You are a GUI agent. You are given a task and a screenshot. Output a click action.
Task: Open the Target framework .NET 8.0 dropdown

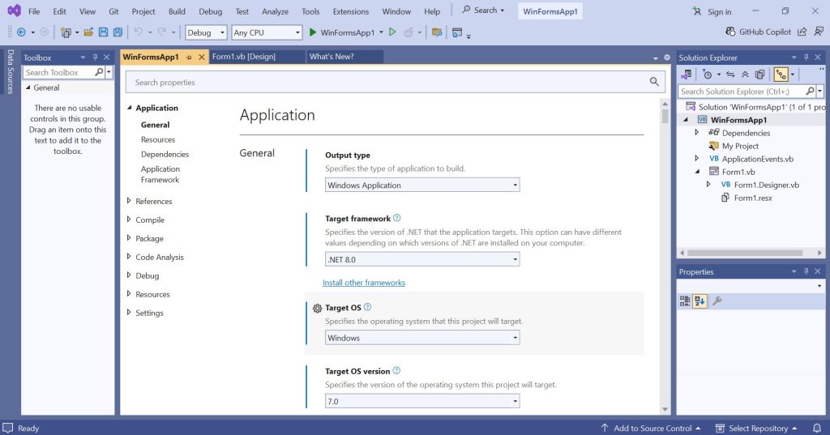[422, 258]
